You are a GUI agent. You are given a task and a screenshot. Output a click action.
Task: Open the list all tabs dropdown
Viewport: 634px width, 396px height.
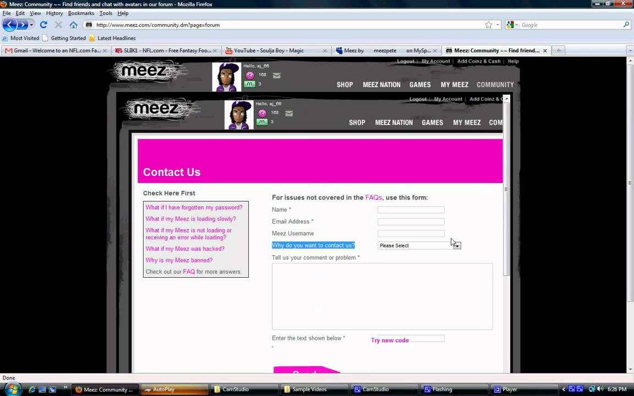click(630, 51)
